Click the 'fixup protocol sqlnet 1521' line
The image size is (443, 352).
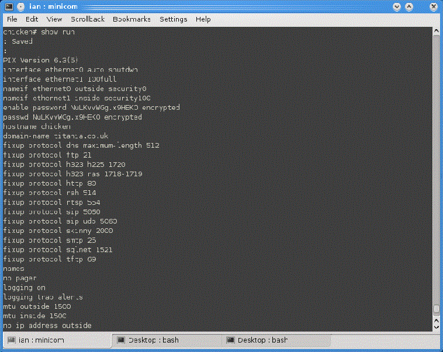(x=58, y=250)
